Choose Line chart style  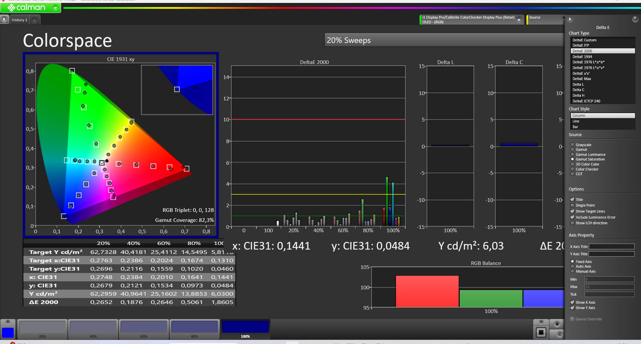575,121
